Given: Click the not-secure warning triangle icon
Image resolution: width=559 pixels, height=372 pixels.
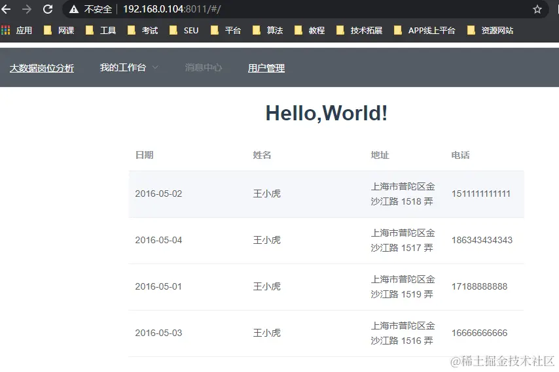Looking at the screenshot, I should (x=74, y=9).
